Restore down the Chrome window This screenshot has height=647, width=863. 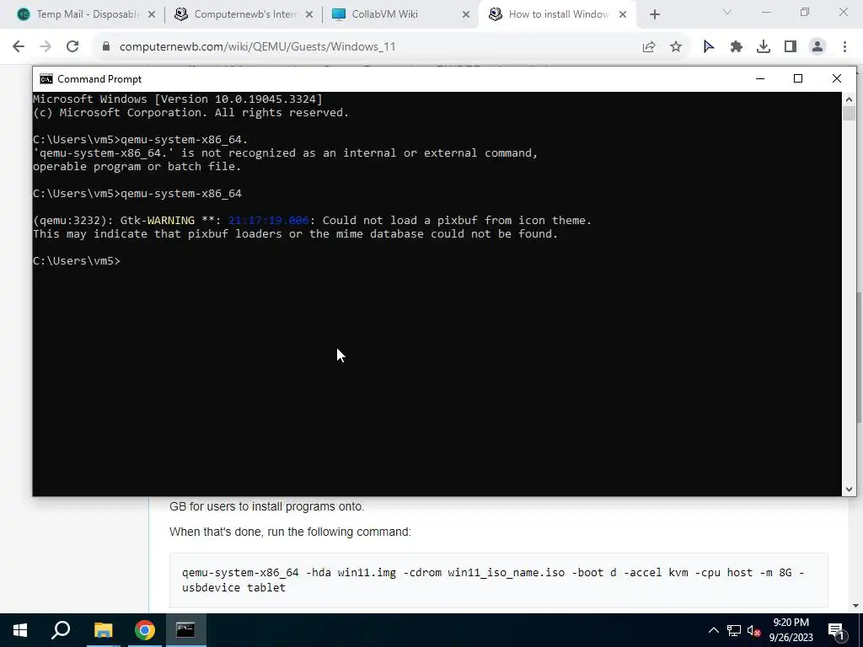click(x=805, y=12)
